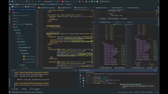The width and height of the screenshot is (168, 94).
Task: Expand the node_modules library root folder
Action: coord(13,24)
